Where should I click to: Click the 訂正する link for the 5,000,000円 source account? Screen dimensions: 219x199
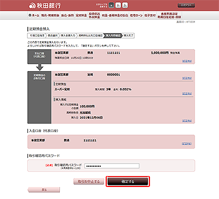coord(187,61)
